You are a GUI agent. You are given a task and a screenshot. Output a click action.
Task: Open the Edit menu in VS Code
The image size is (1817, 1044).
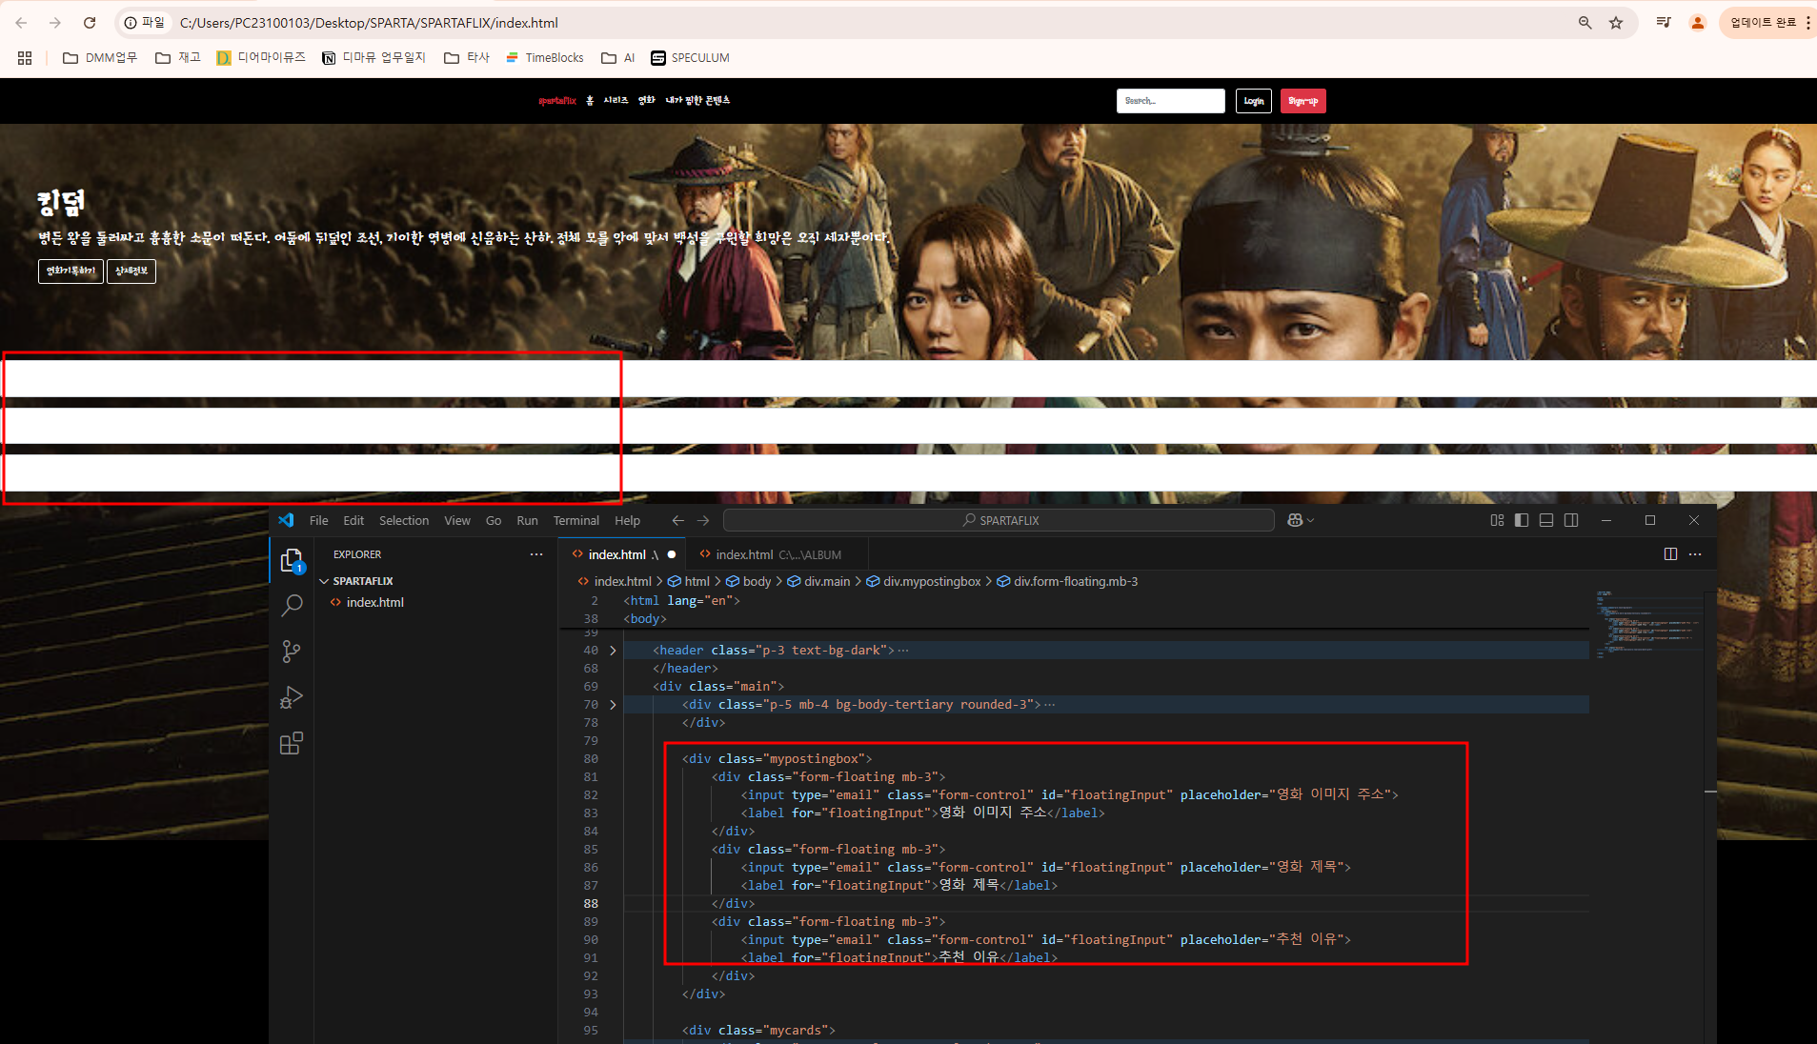[x=353, y=521]
